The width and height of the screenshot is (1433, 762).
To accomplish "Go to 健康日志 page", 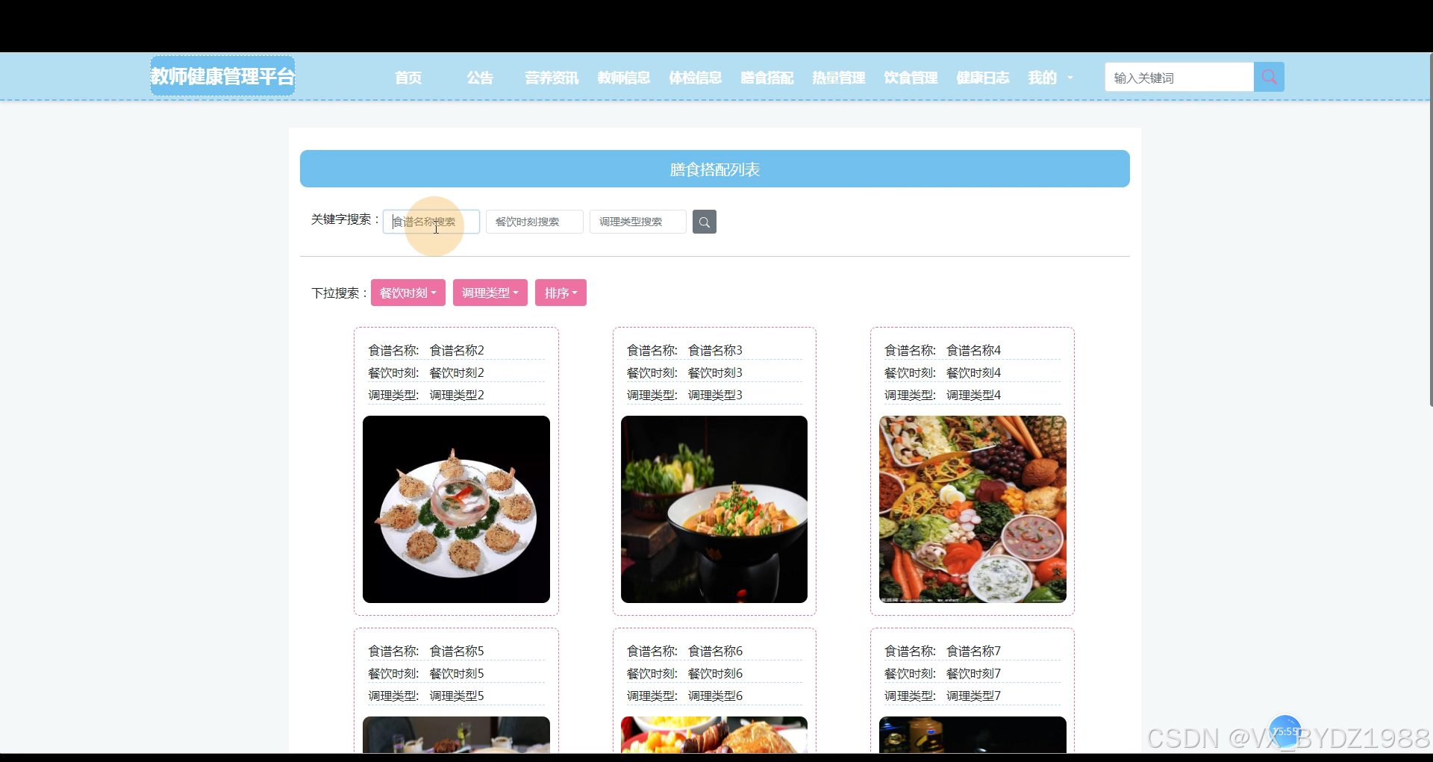I will click(x=982, y=78).
